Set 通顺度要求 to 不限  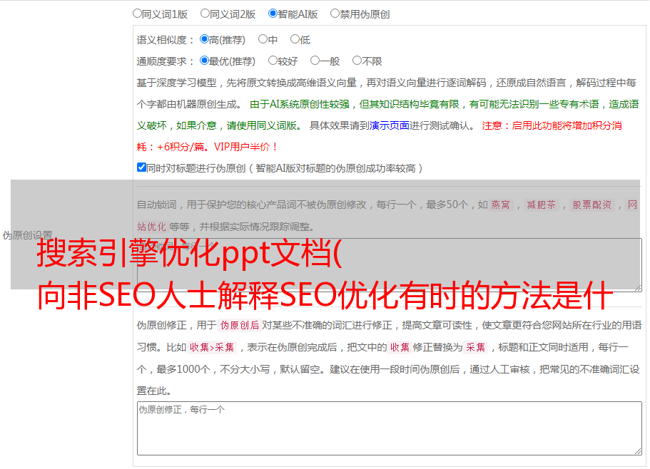(x=357, y=61)
